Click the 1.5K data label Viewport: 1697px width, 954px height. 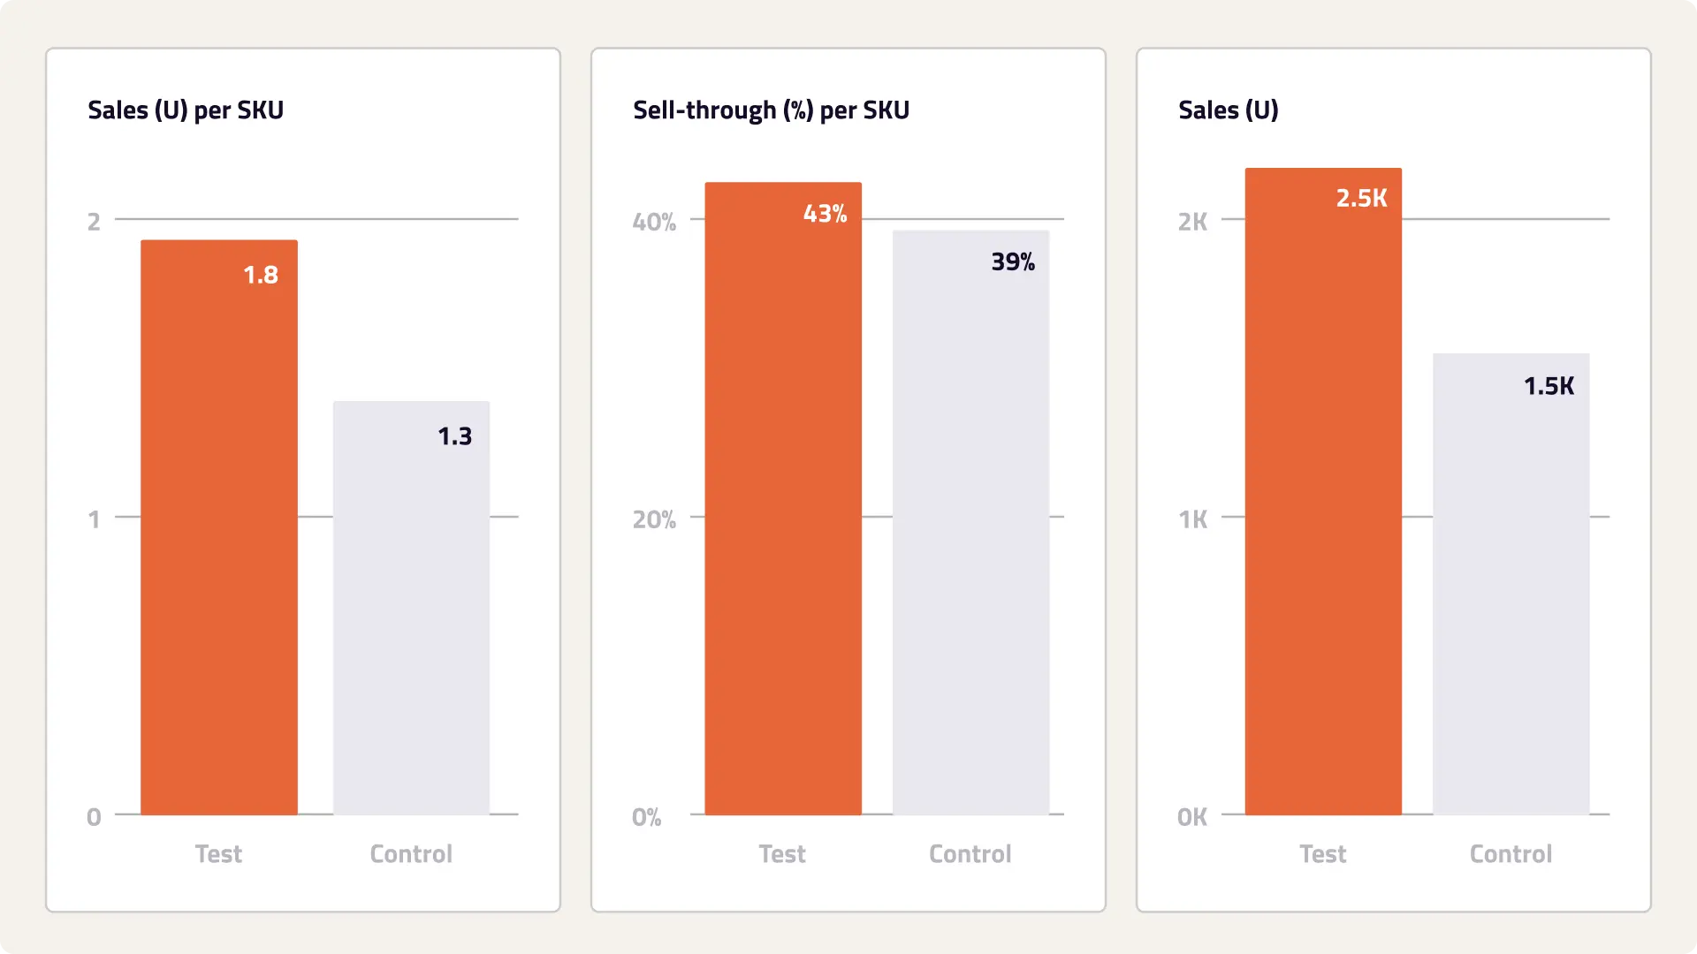click(x=1549, y=386)
